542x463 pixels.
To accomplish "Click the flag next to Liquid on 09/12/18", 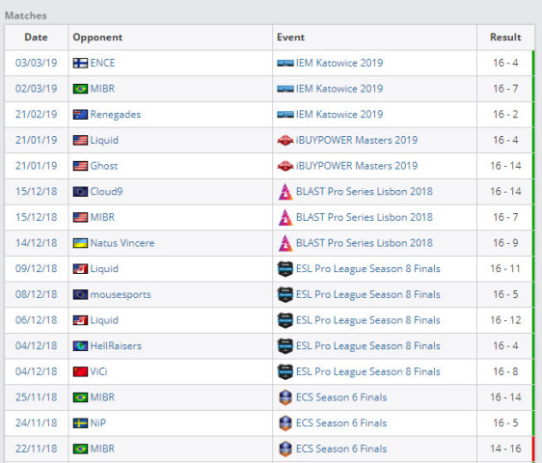I will click(x=80, y=269).
